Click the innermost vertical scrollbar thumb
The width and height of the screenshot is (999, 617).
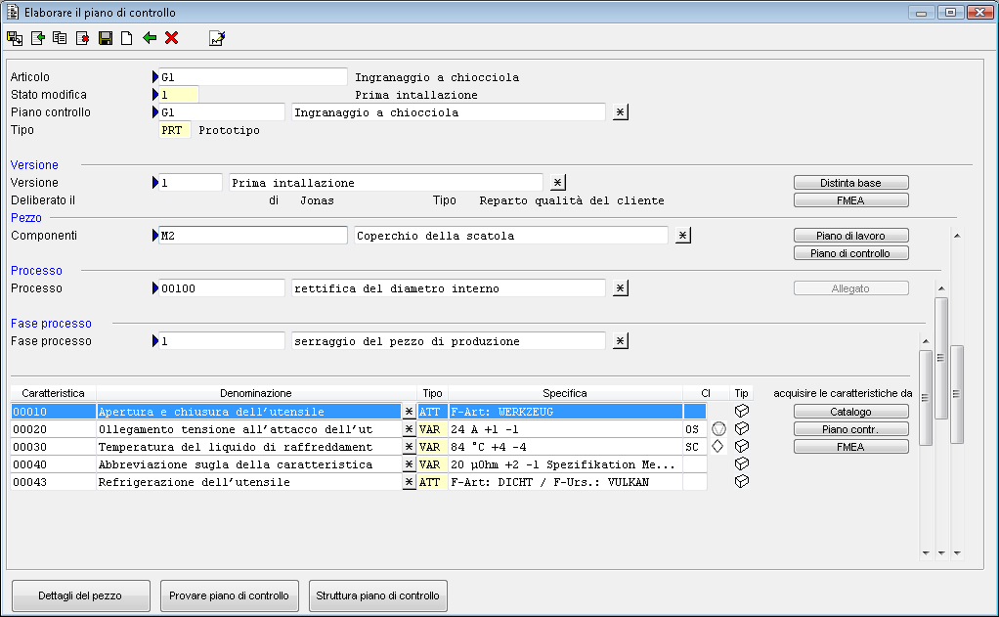(x=926, y=398)
